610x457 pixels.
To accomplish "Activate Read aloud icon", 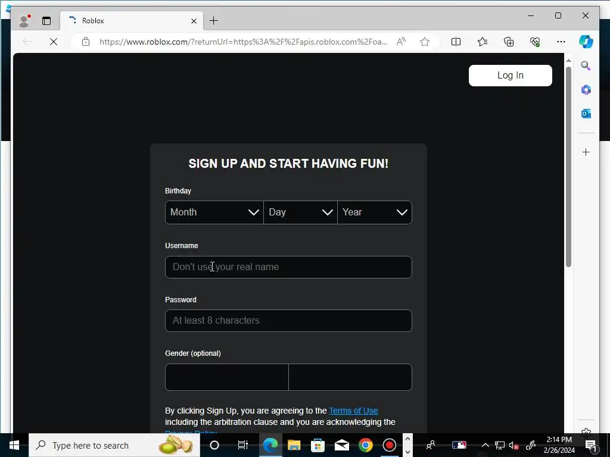I will coord(401,42).
